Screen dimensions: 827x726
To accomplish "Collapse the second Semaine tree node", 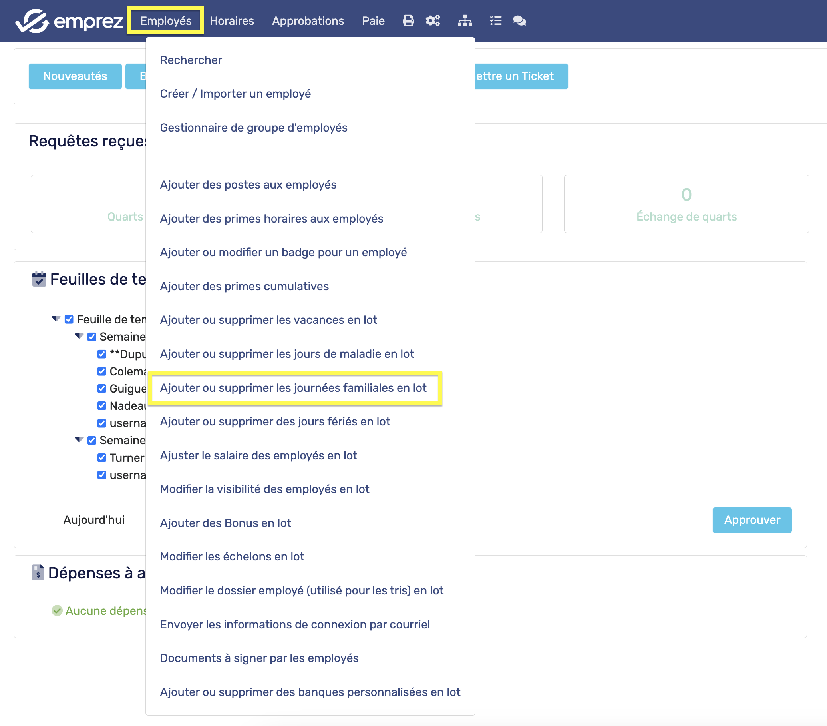I will pyautogui.click(x=79, y=440).
